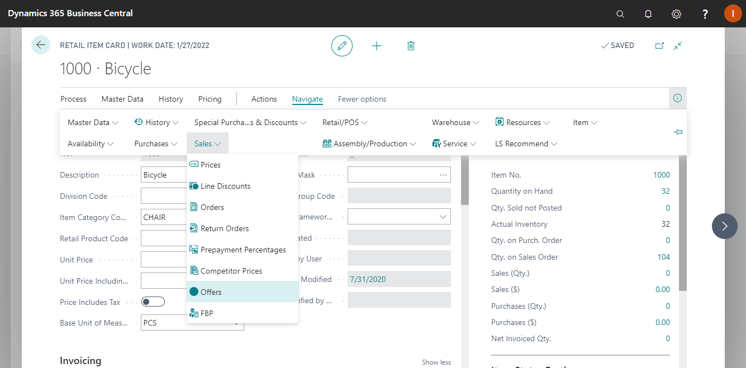
Task: Expand Purchases dropdown
Action: (156, 144)
